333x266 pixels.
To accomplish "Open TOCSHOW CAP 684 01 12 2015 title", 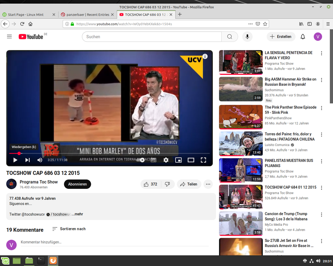I will pyautogui.click(x=290, y=187).
